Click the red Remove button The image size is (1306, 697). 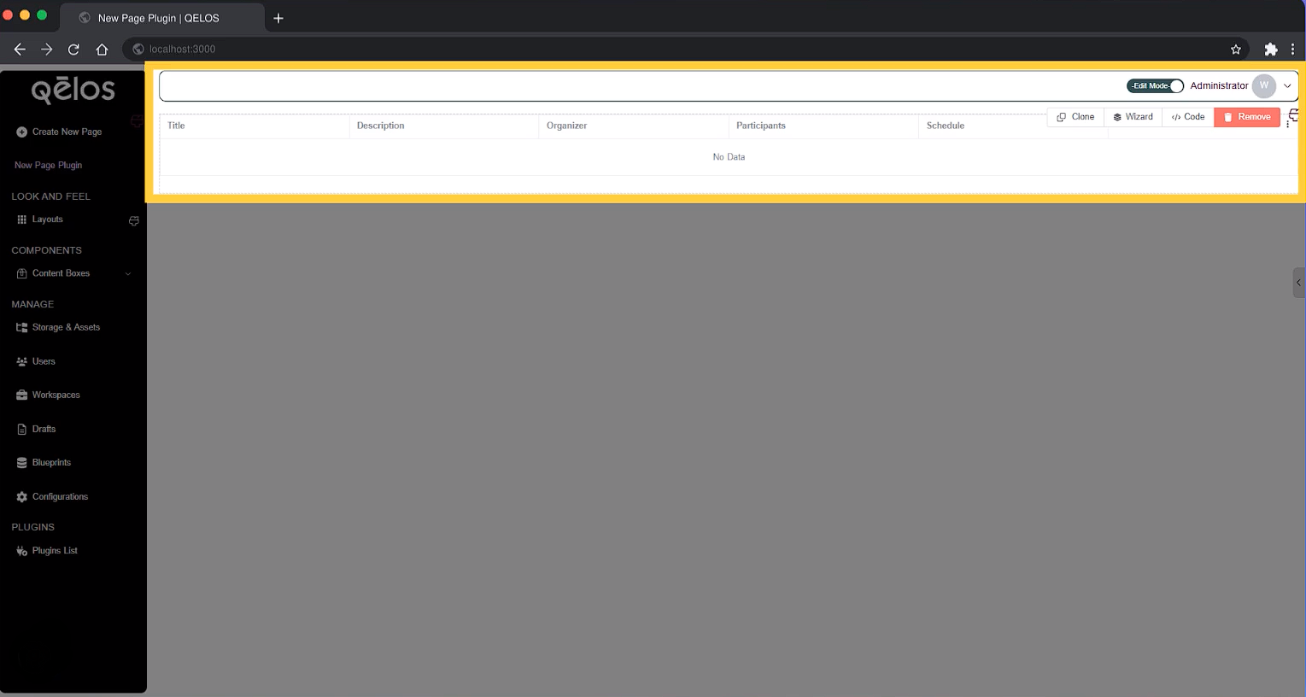click(x=1247, y=117)
